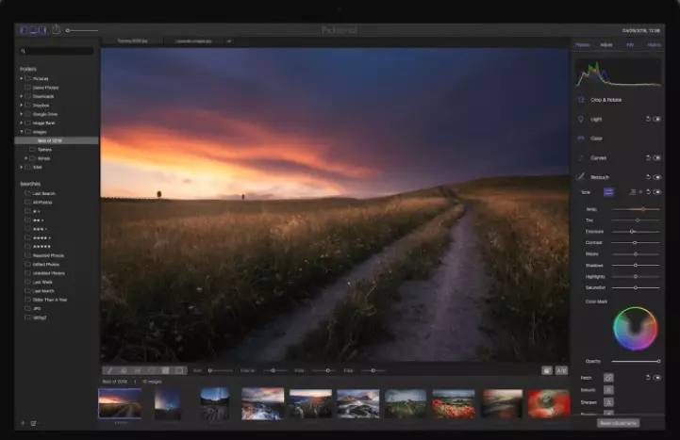The image size is (680, 440).
Task: Reset the Patch row with its arrow icon
Action: click(648, 378)
